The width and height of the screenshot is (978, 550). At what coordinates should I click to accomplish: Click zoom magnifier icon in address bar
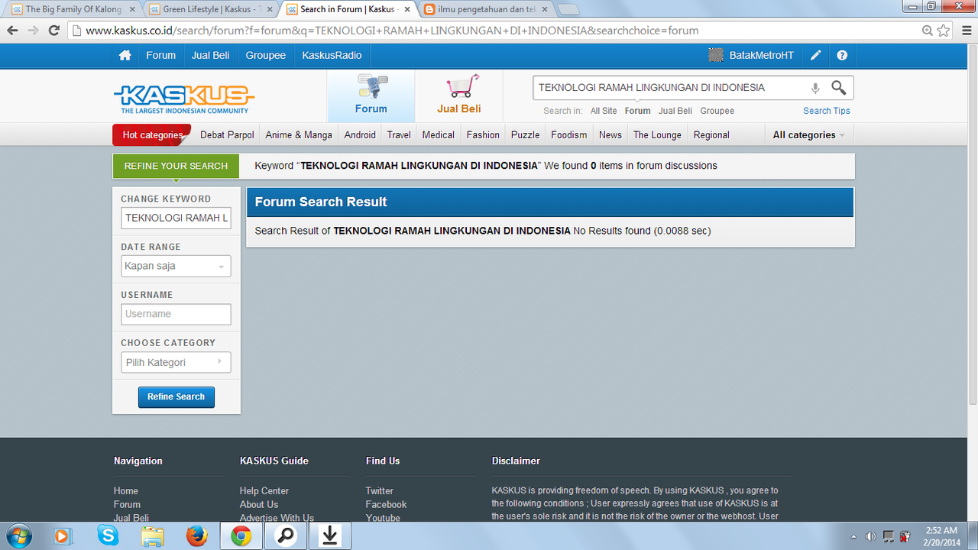tap(927, 31)
